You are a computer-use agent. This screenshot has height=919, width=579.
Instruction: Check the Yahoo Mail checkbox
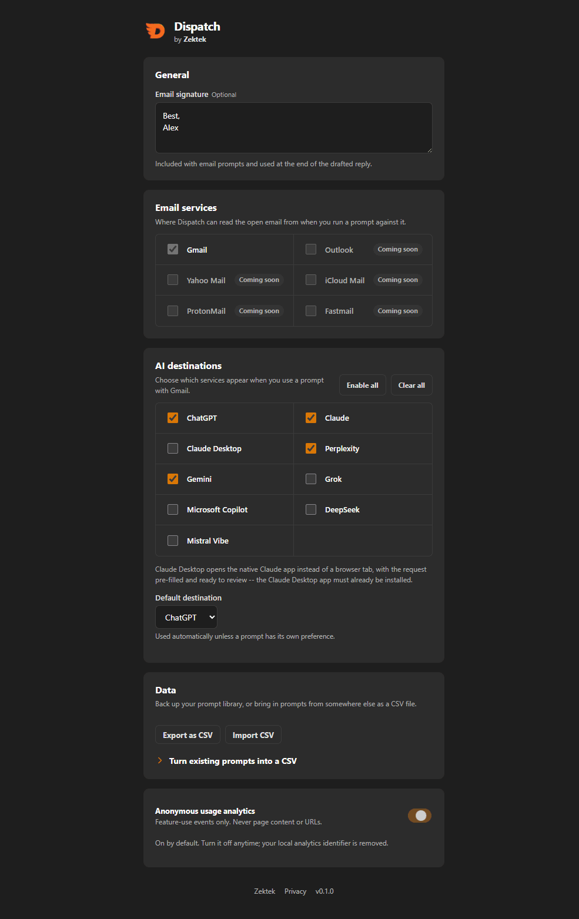point(173,280)
